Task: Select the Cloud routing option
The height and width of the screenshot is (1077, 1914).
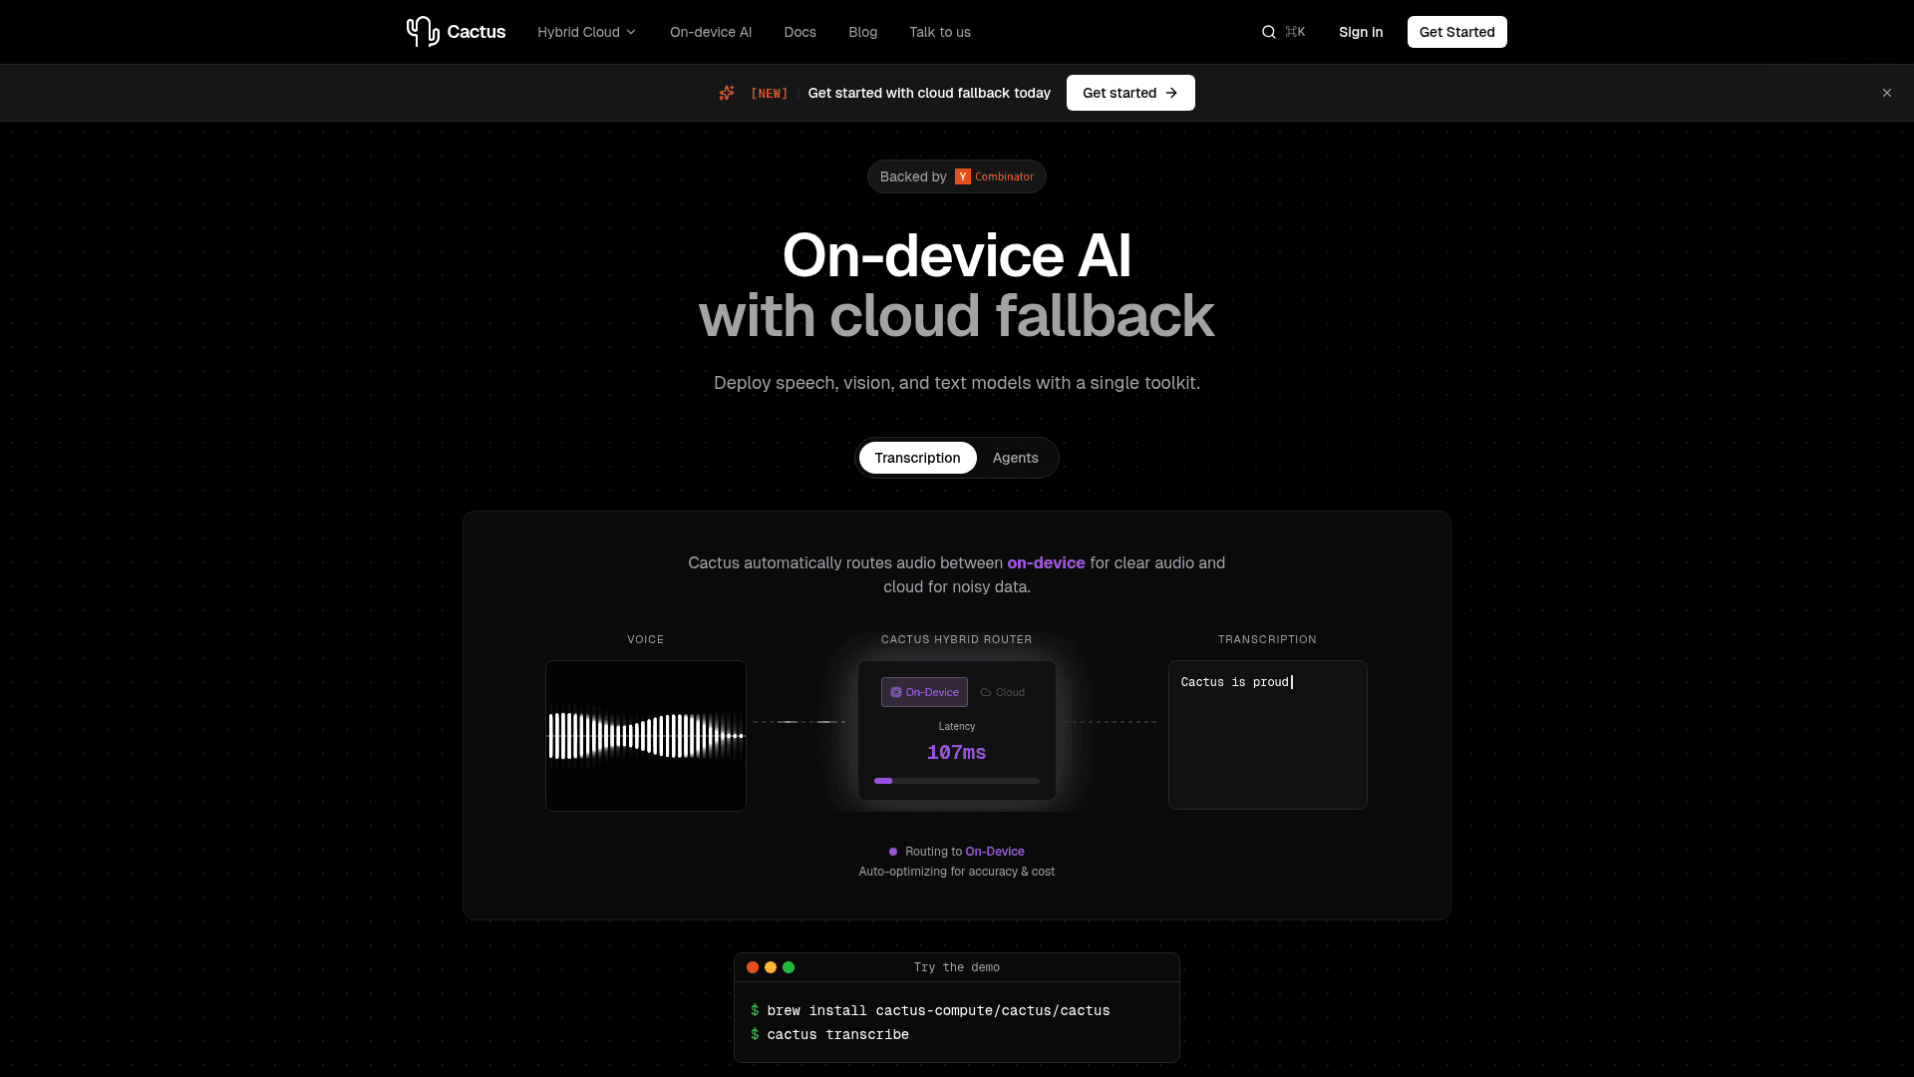Action: point(1002,692)
